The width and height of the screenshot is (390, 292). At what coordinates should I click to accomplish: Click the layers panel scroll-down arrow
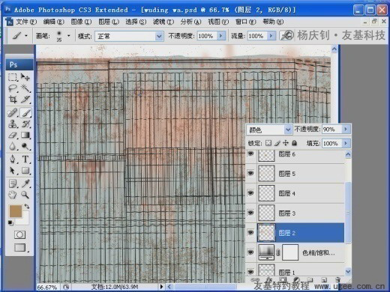click(348, 271)
